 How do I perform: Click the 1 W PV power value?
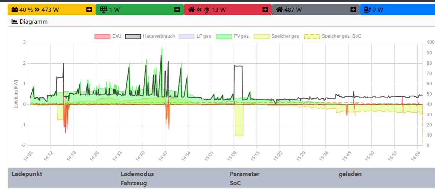click(115, 10)
